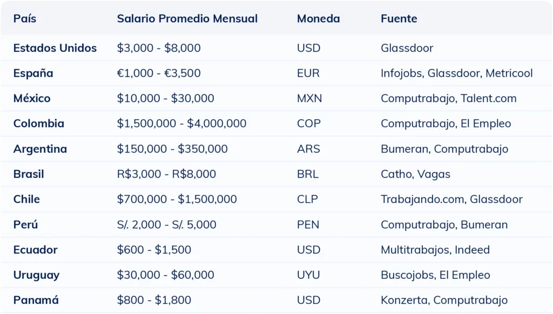
Task: Click the Glassdoor source for Estados Unidos
Action: click(x=407, y=48)
